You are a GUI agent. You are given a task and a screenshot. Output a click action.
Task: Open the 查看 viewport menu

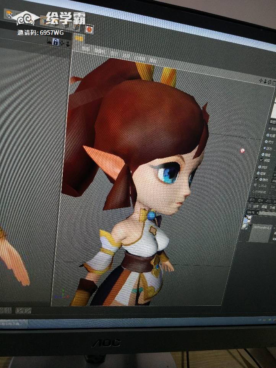(x=86, y=49)
